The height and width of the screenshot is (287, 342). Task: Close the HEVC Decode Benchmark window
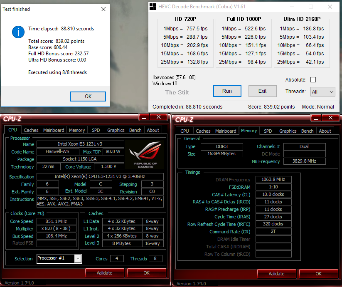pyautogui.click(x=330, y=7)
